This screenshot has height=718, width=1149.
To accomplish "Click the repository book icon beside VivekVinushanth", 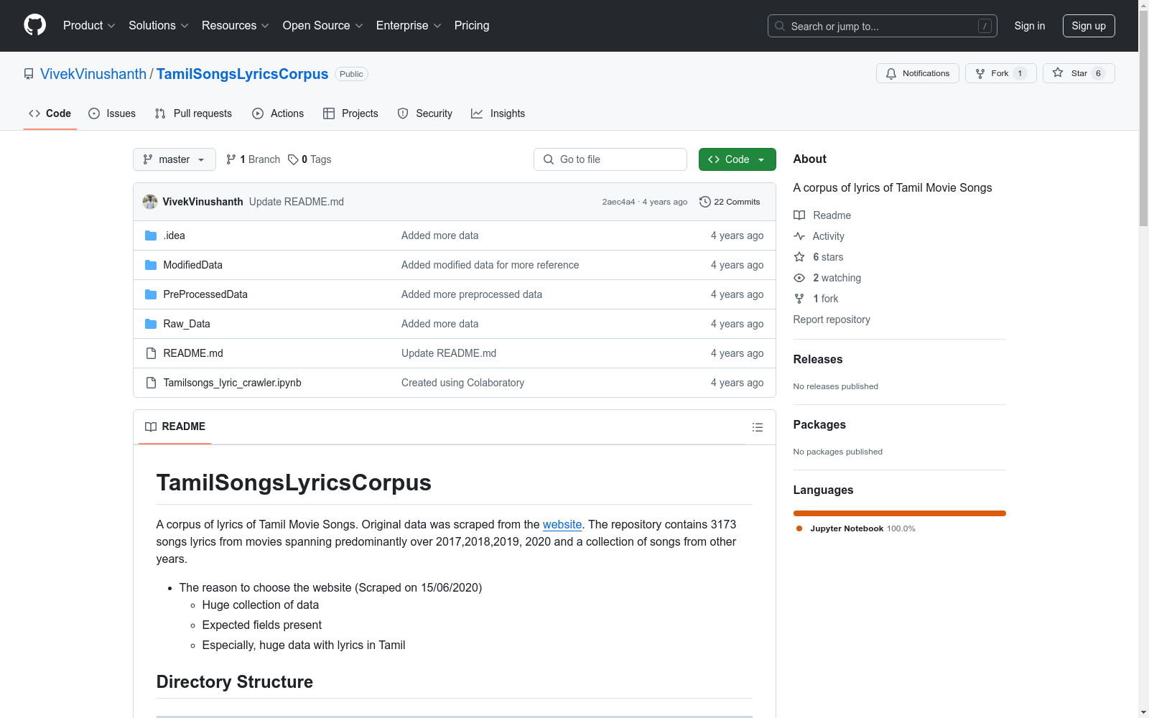I will (29, 74).
